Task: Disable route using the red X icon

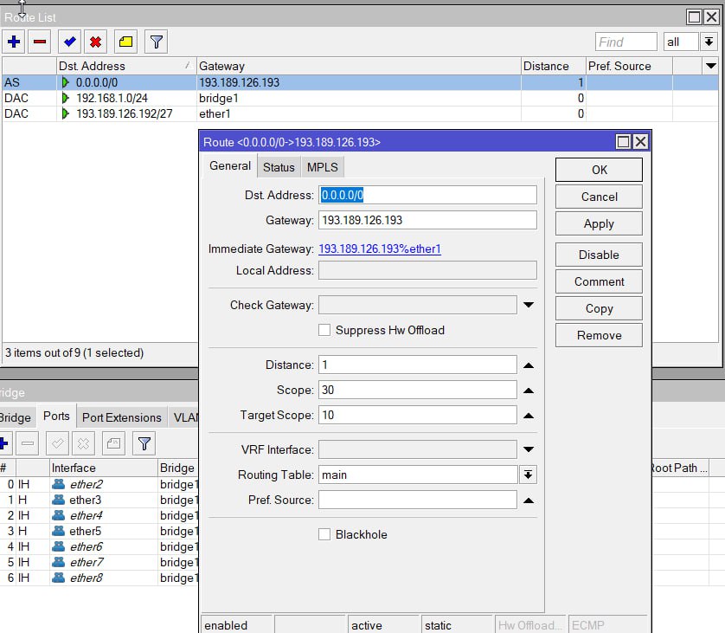Action: click(x=96, y=42)
